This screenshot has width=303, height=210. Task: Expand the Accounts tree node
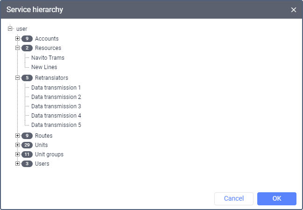coord(18,38)
